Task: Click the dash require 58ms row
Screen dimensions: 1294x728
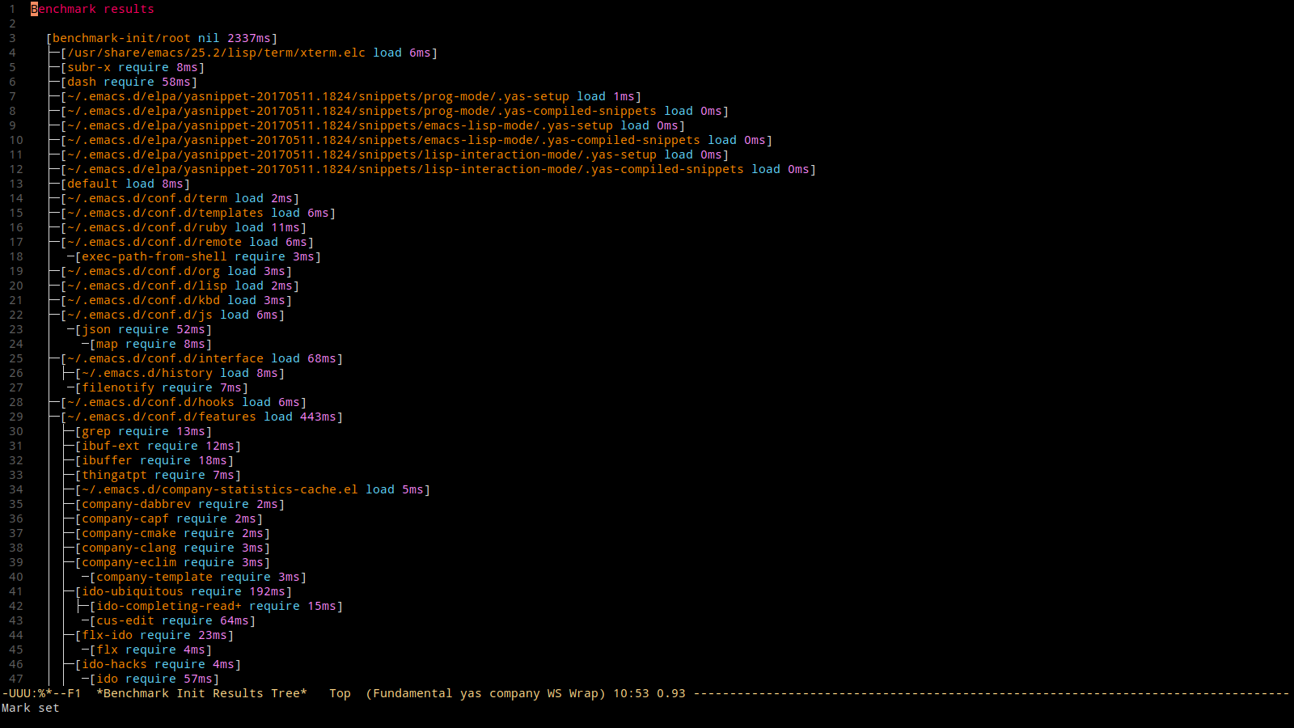Action: (x=129, y=82)
